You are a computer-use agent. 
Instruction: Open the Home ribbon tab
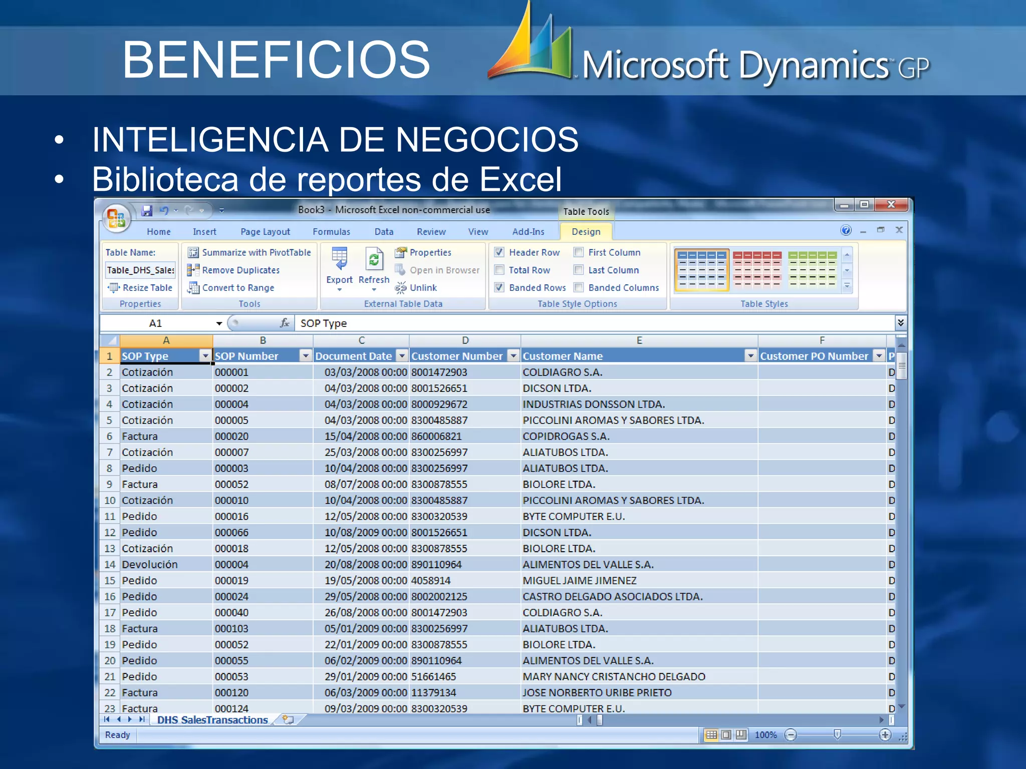tap(159, 232)
